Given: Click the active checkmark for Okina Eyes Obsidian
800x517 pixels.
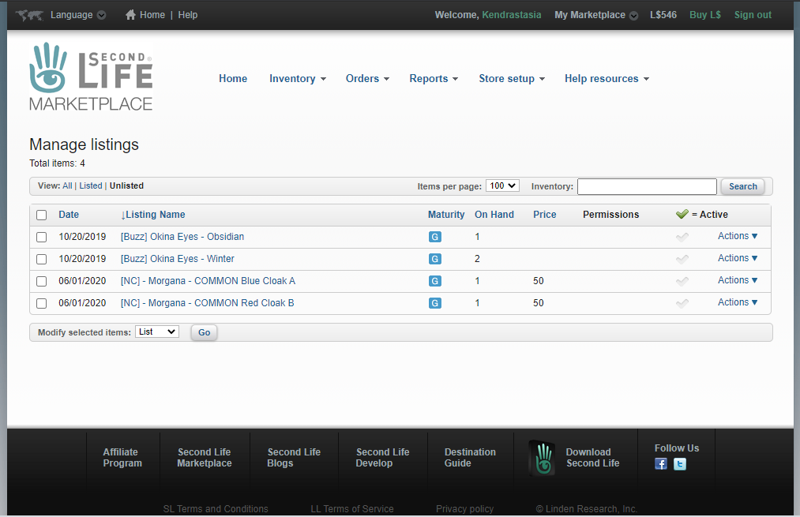Looking at the screenshot, I should pyautogui.click(x=682, y=237).
